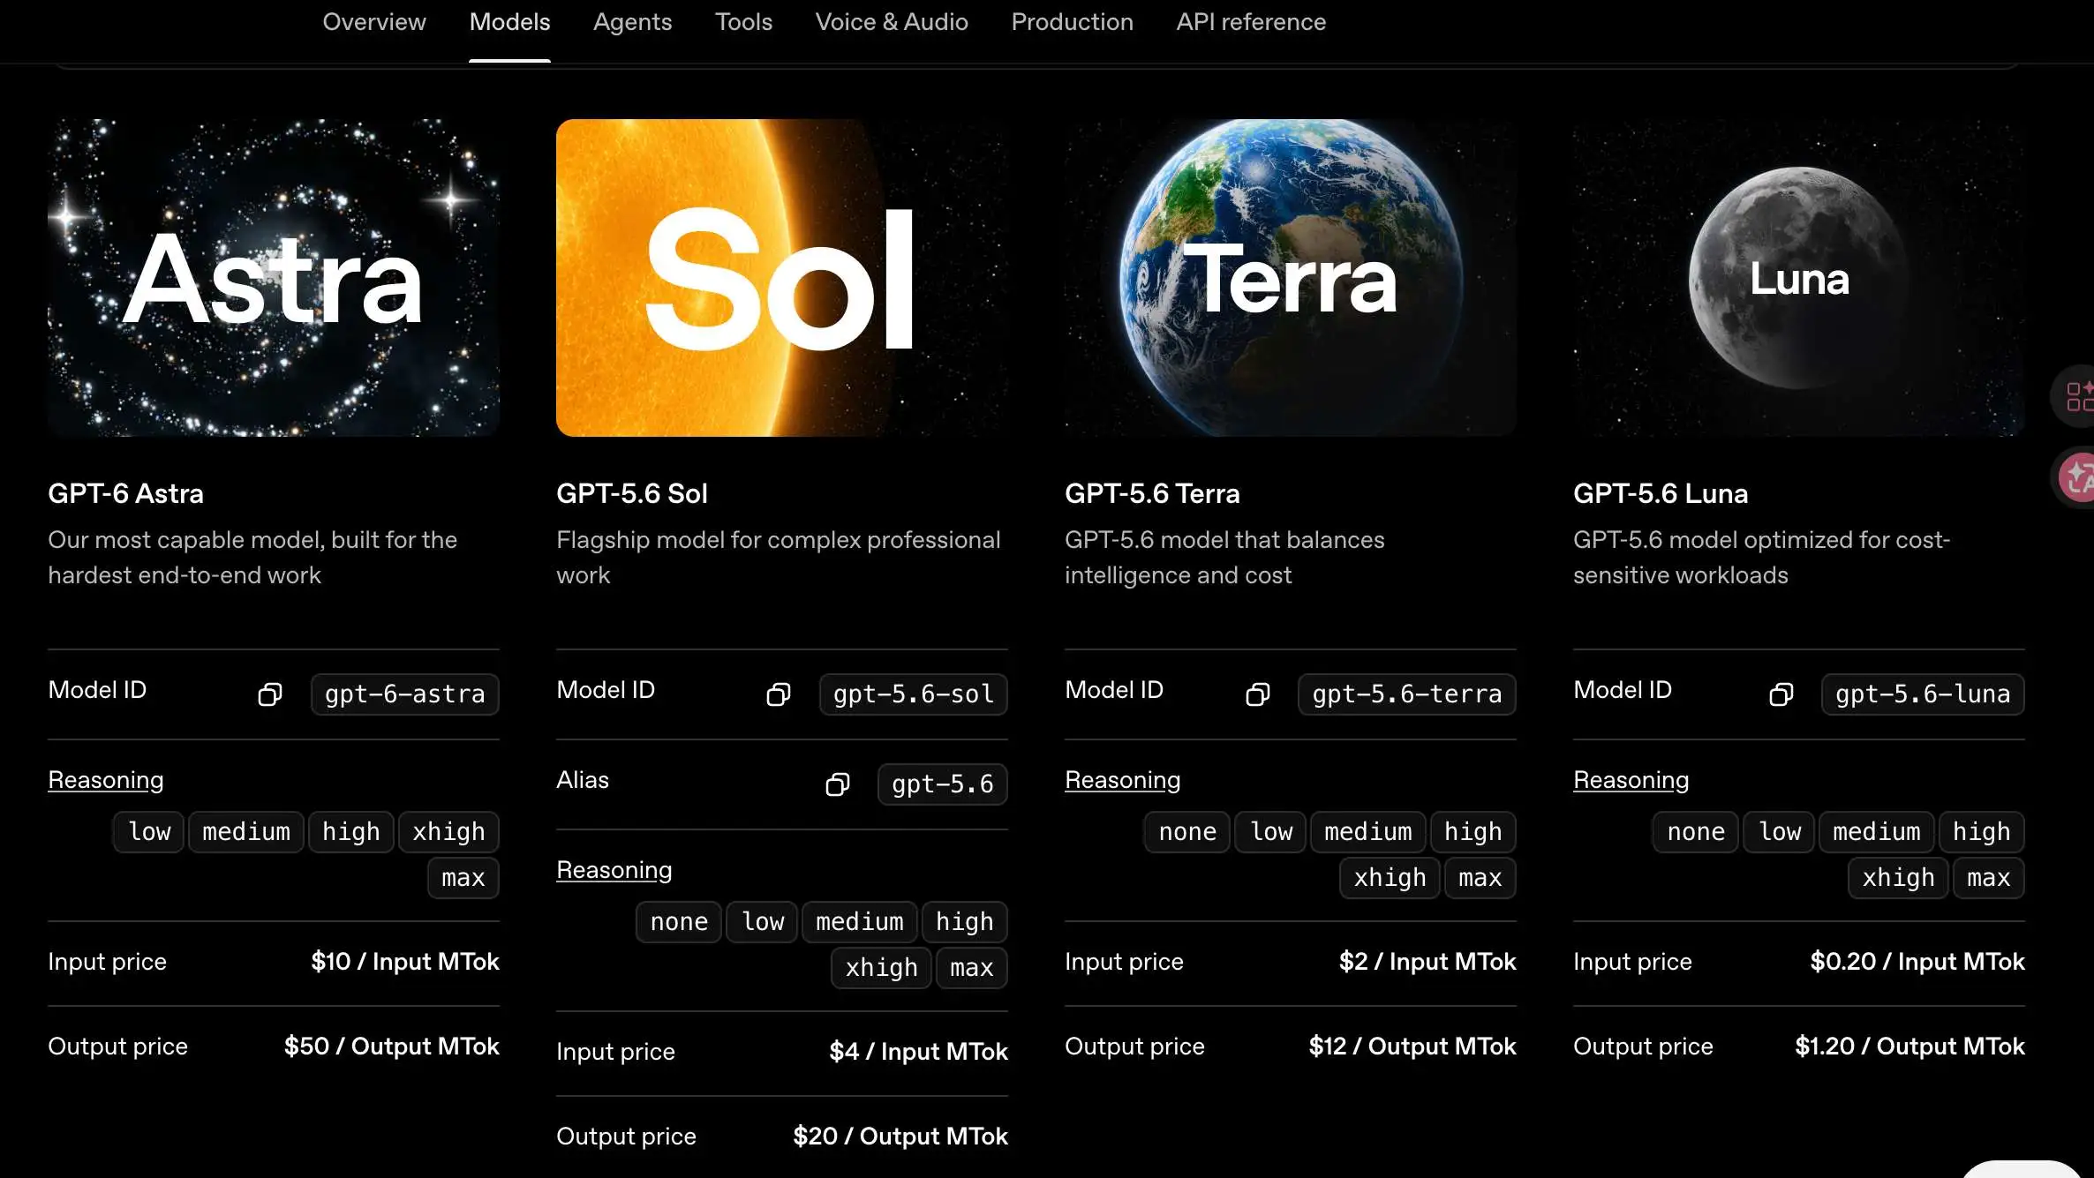Copy the gpt-6-astra model ID
Image resolution: width=2094 pixels, height=1178 pixels.
(x=270, y=694)
